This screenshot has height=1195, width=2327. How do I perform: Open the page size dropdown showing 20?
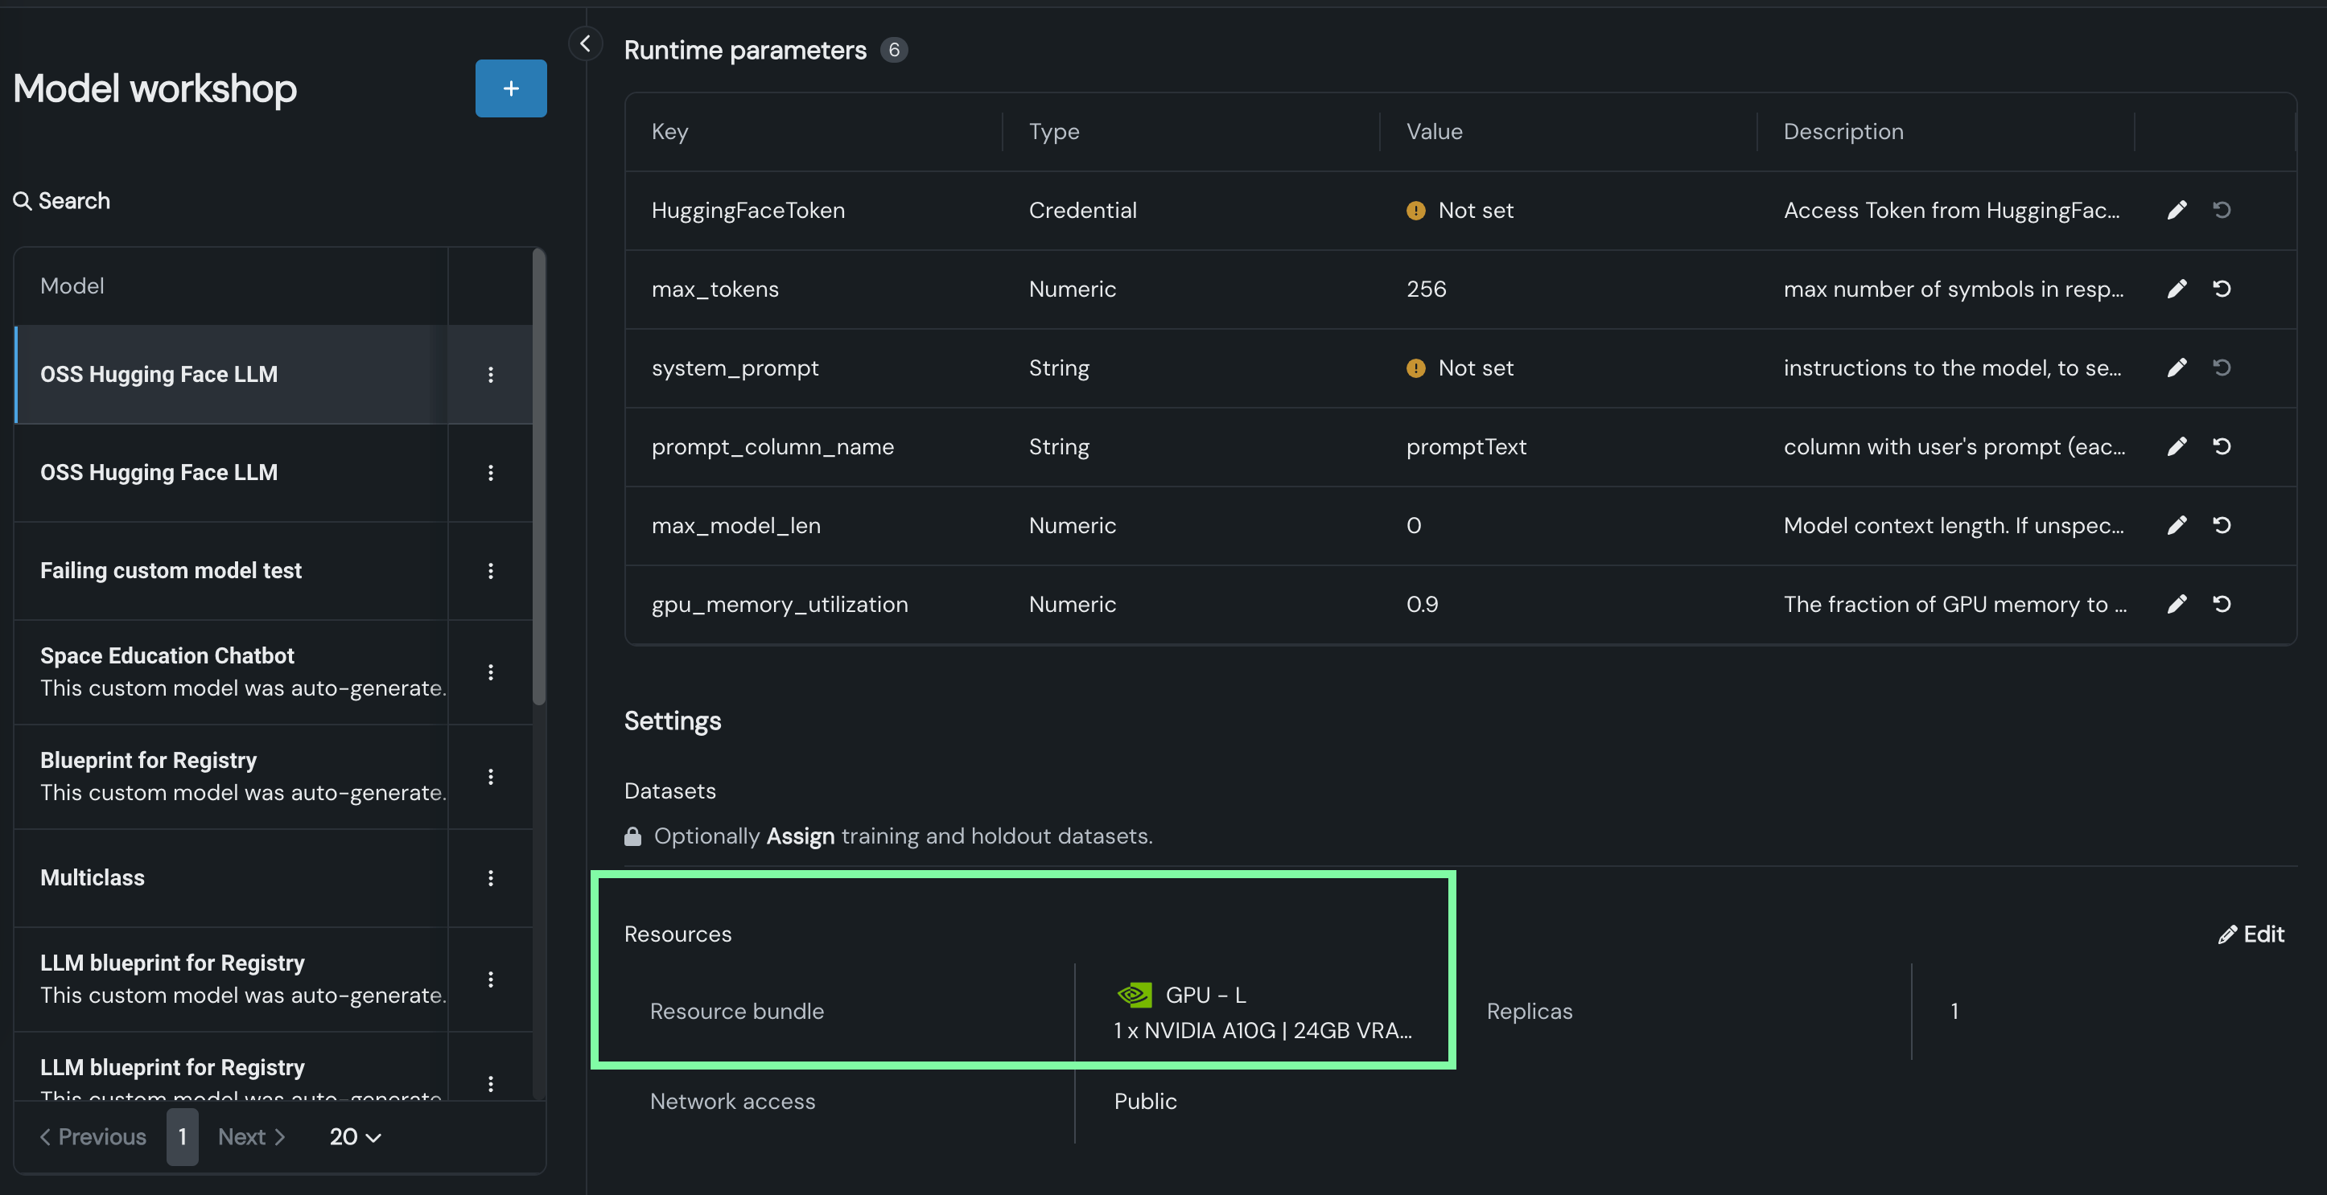tap(354, 1136)
